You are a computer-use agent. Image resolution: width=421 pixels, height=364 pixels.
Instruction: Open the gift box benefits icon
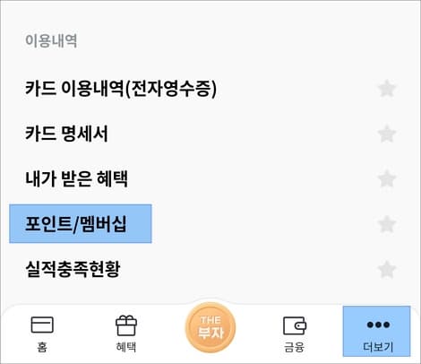pyautogui.click(x=126, y=325)
